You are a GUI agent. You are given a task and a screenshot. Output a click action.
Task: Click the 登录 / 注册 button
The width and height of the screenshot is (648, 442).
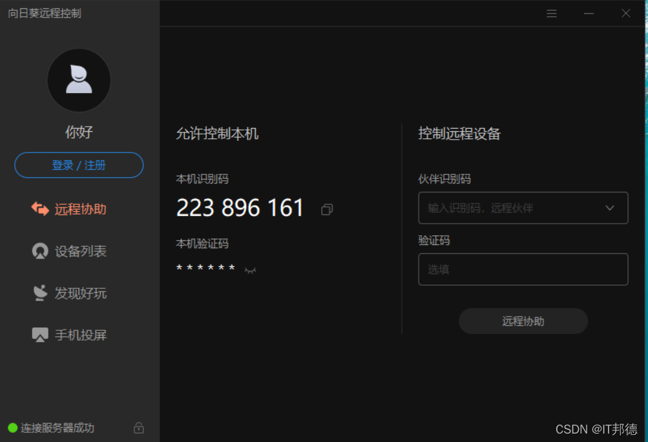tap(79, 165)
